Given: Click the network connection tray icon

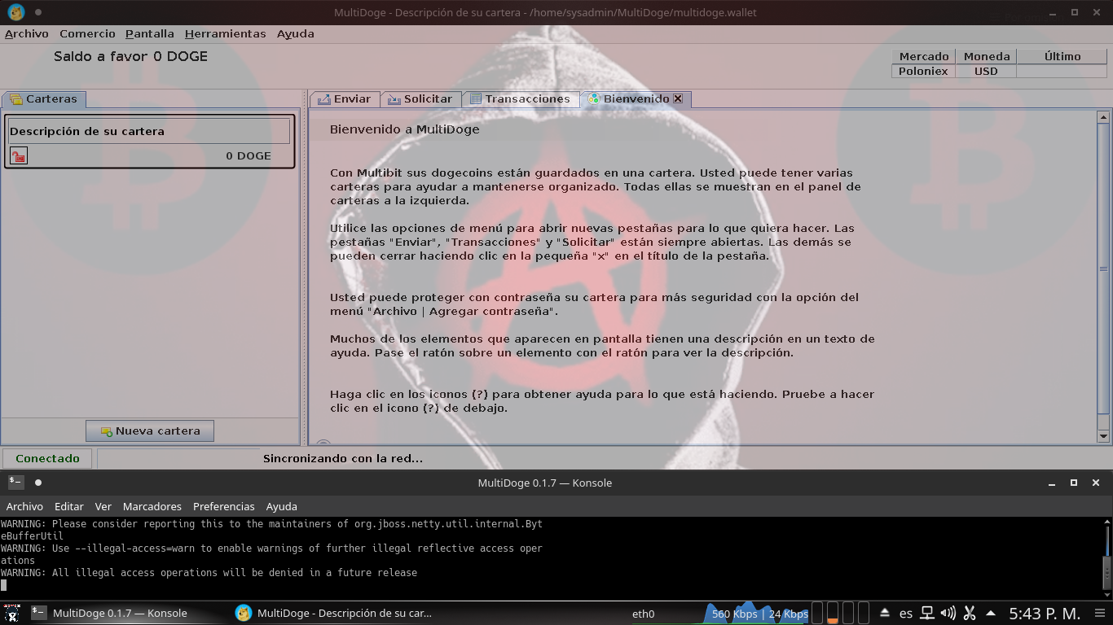Looking at the screenshot, I should (x=927, y=613).
